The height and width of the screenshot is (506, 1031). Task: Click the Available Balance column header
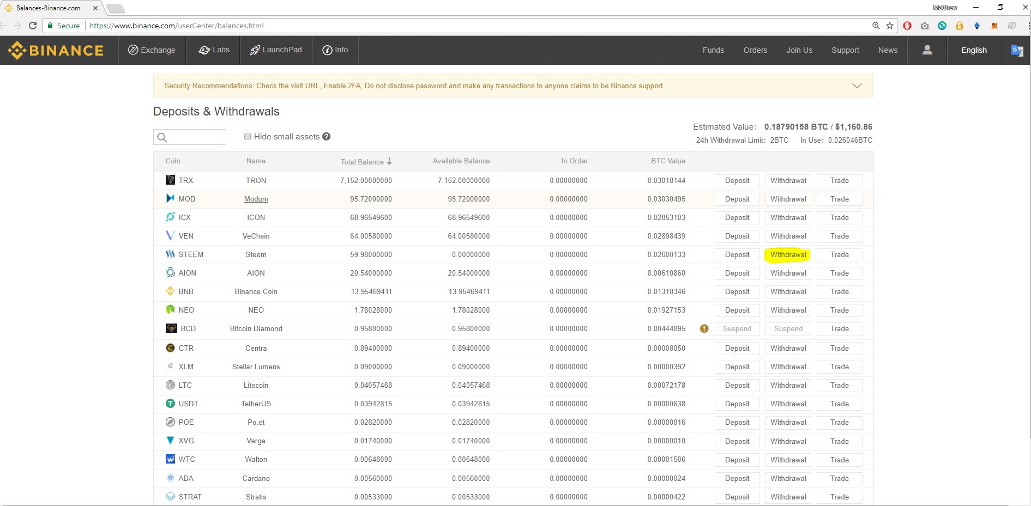[461, 161]
